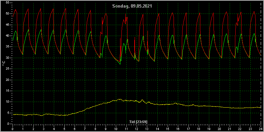
Task: Click hour 24 on the time axis
Action: (x=261, y=129)
